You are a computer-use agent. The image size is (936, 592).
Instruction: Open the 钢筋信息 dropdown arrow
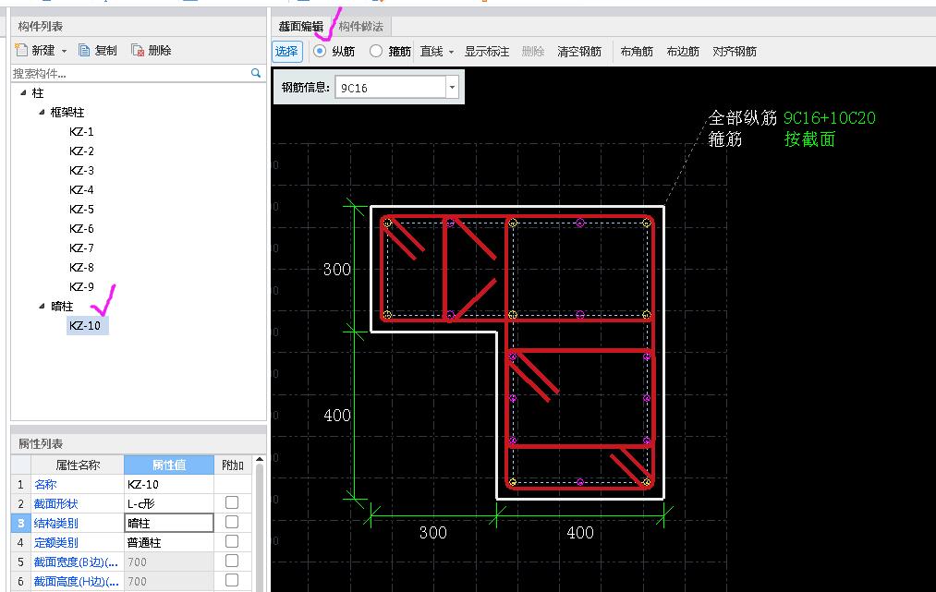(453, 87)
